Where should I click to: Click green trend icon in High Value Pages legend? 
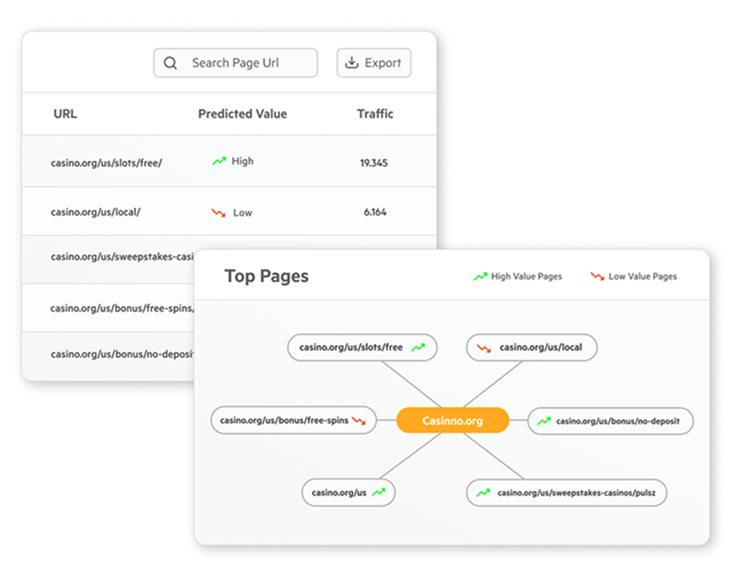point(480,276)
